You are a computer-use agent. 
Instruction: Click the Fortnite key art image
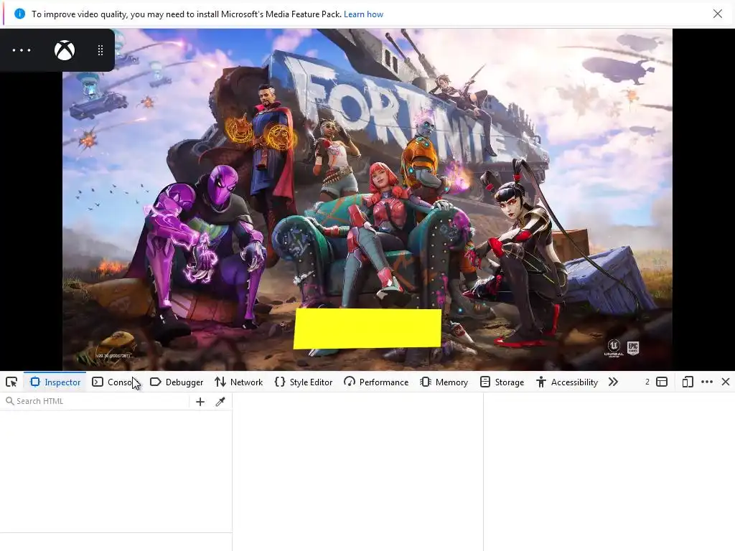(367, 199)
